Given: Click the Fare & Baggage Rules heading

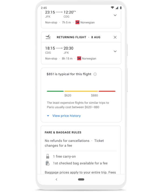Looking at the screenshot, I should (x=63, y=132).
